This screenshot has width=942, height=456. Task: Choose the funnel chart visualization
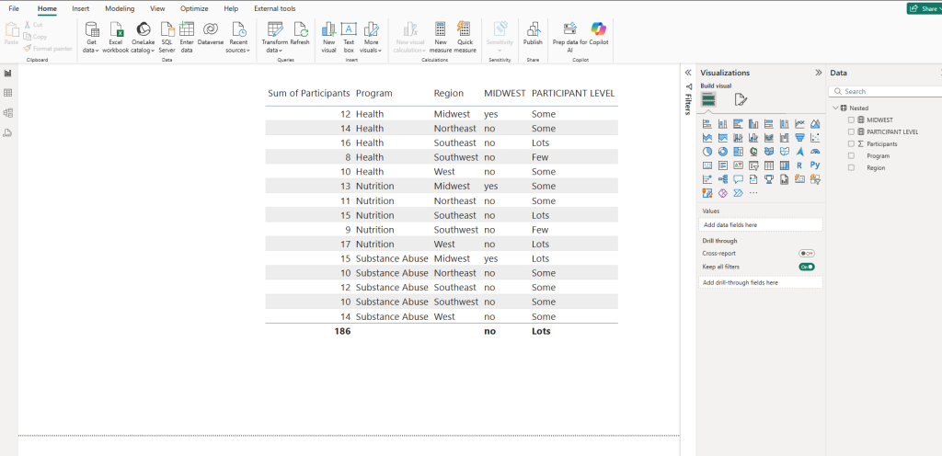click(799, 138)
